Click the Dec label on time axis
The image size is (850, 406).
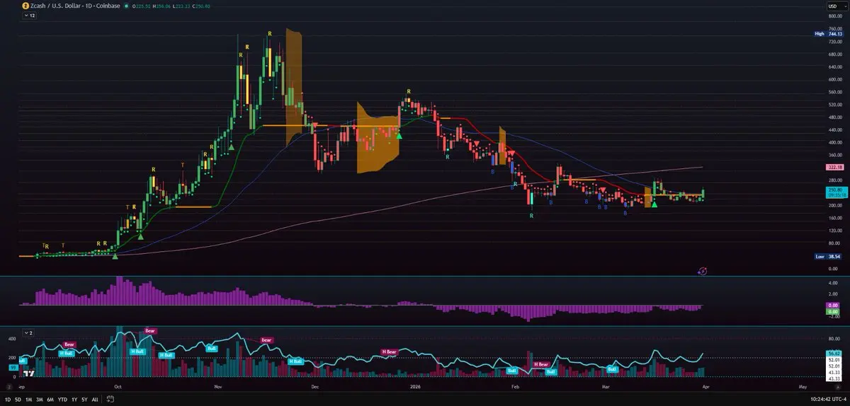(x=314, y=388)
